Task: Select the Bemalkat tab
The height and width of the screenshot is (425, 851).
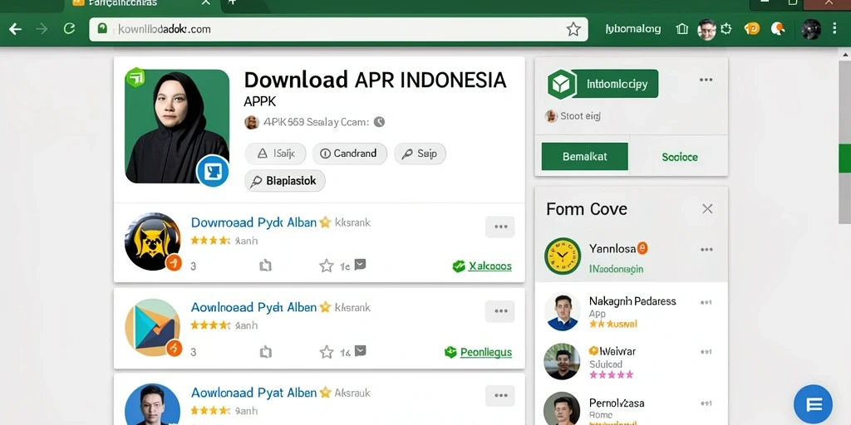Action: (584, 157)
